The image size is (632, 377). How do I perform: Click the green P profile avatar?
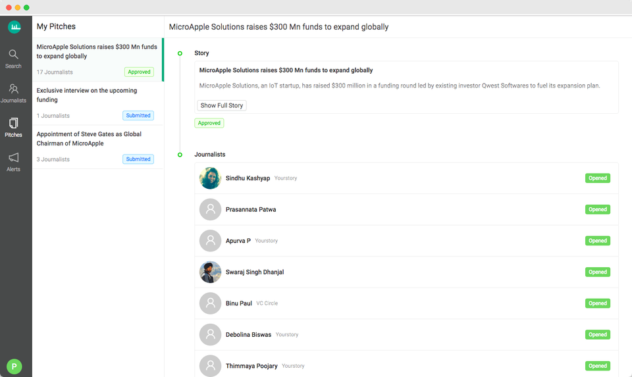(x=14, y=366)
